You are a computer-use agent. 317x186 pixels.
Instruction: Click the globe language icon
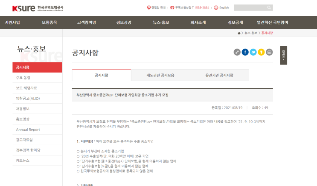[216, 8]
